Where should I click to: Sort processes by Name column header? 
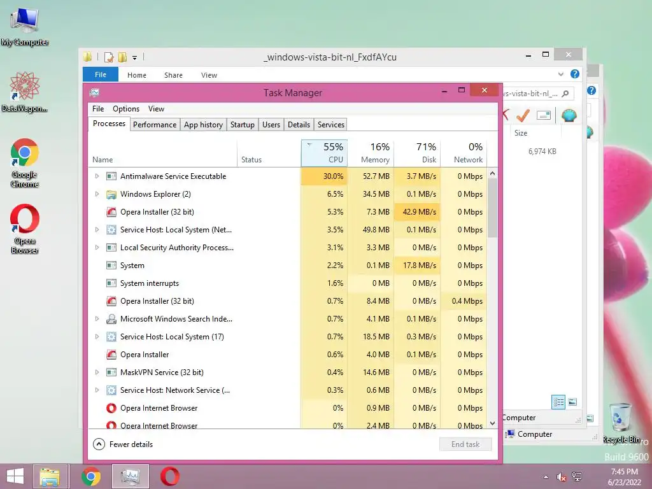click(x=162, y=153)
